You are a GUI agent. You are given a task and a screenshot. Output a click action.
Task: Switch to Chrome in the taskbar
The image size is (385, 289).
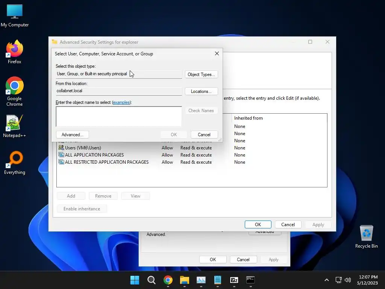tap(168, 280)
